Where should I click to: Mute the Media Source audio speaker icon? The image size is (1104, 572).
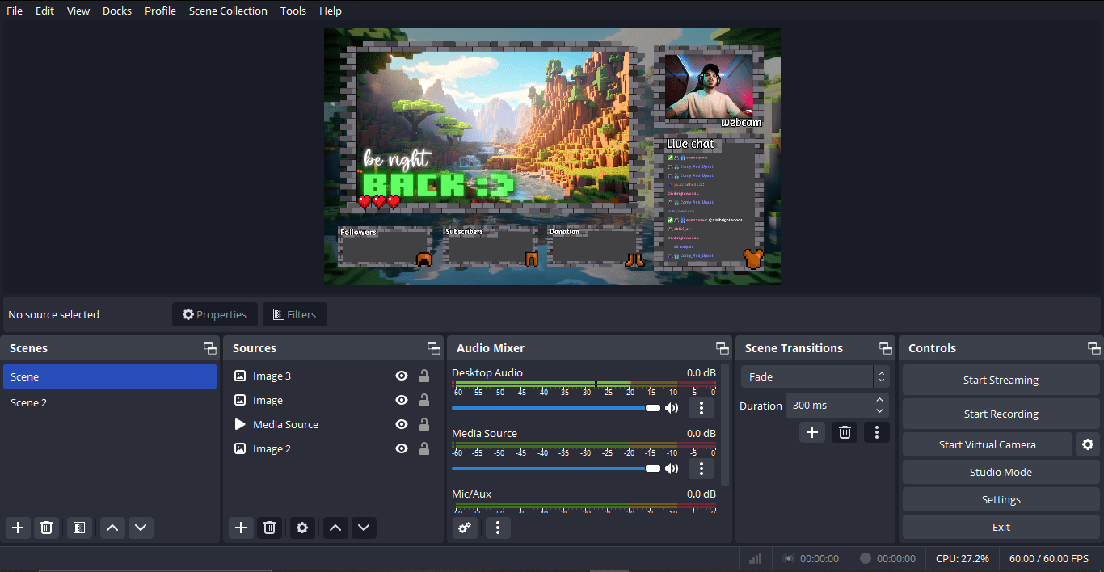point(672,469)
